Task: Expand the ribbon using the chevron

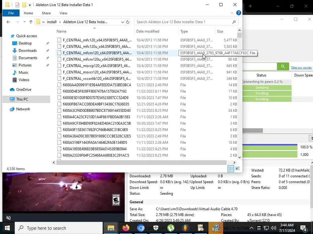Action: (232, 13)
